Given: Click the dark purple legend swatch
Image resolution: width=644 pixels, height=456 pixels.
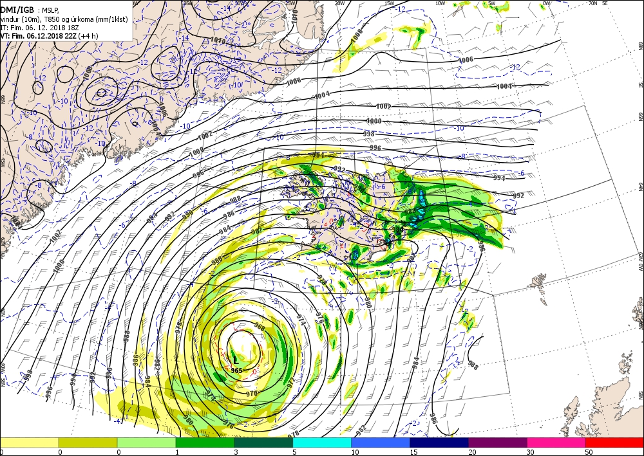Looking at the screenshot, I should click(x=498, y=442).
